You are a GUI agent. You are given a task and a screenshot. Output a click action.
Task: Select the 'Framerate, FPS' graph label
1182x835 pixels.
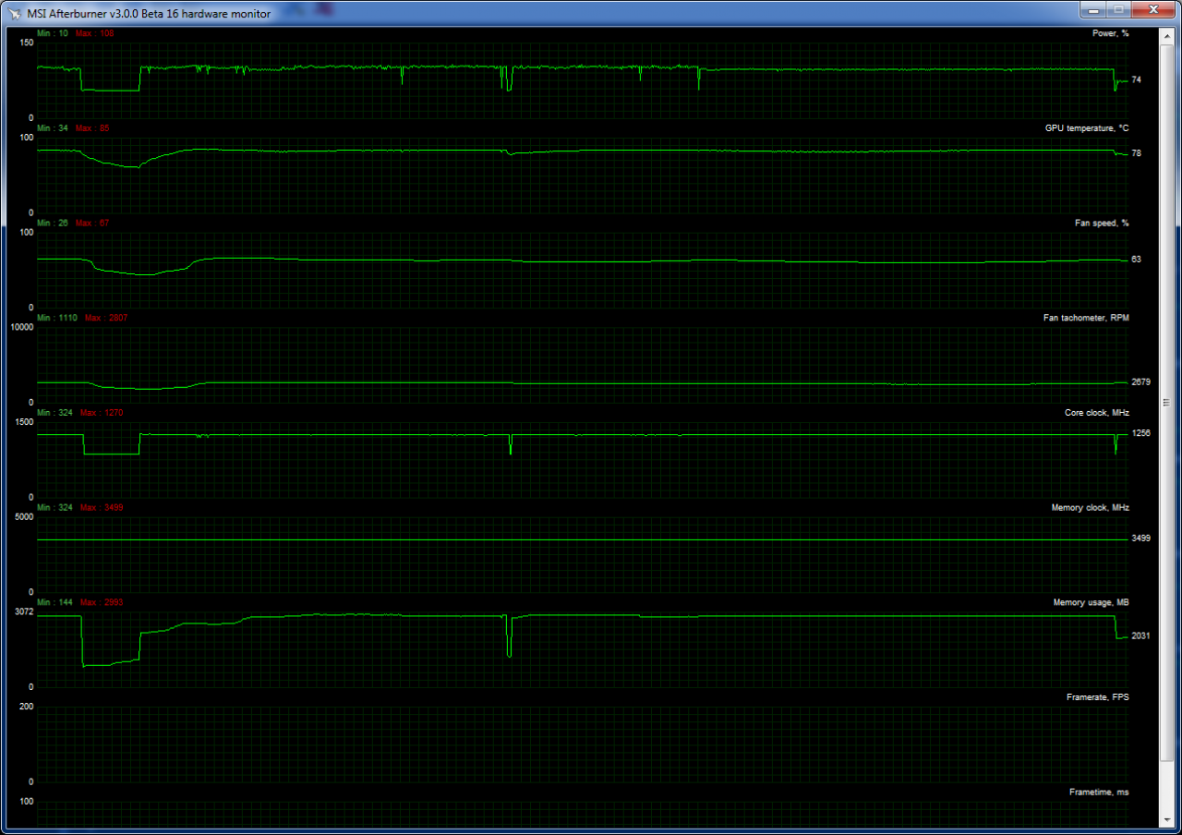coord(1097,697)
